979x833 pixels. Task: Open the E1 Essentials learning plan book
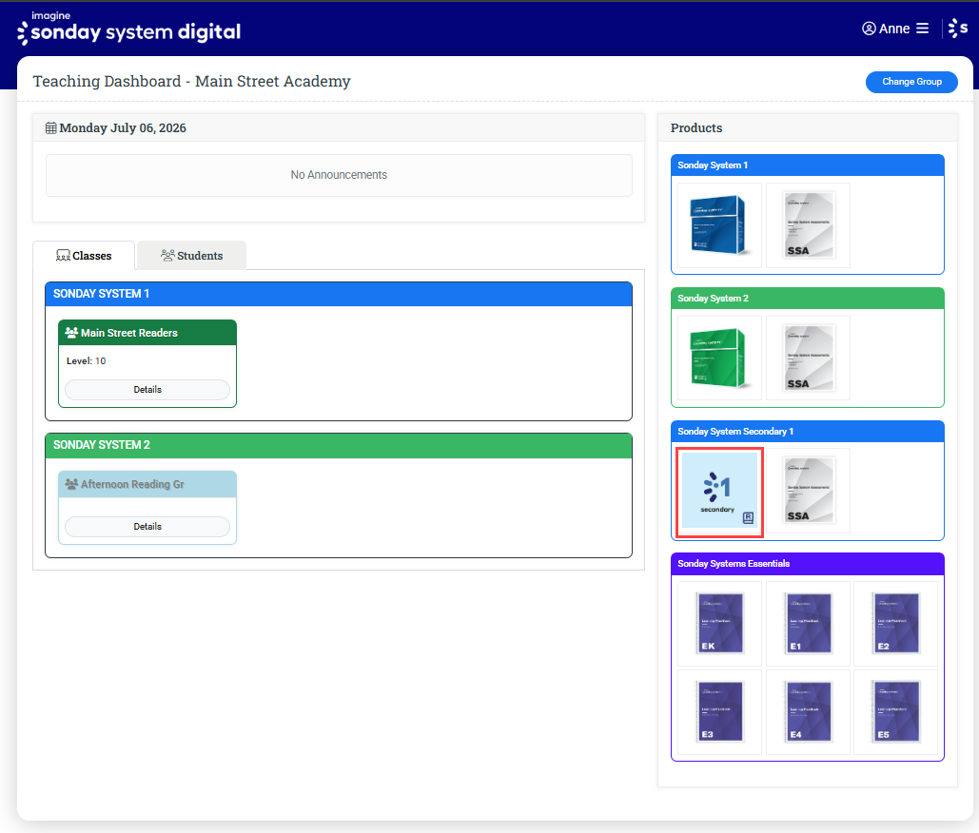point(808,624)
